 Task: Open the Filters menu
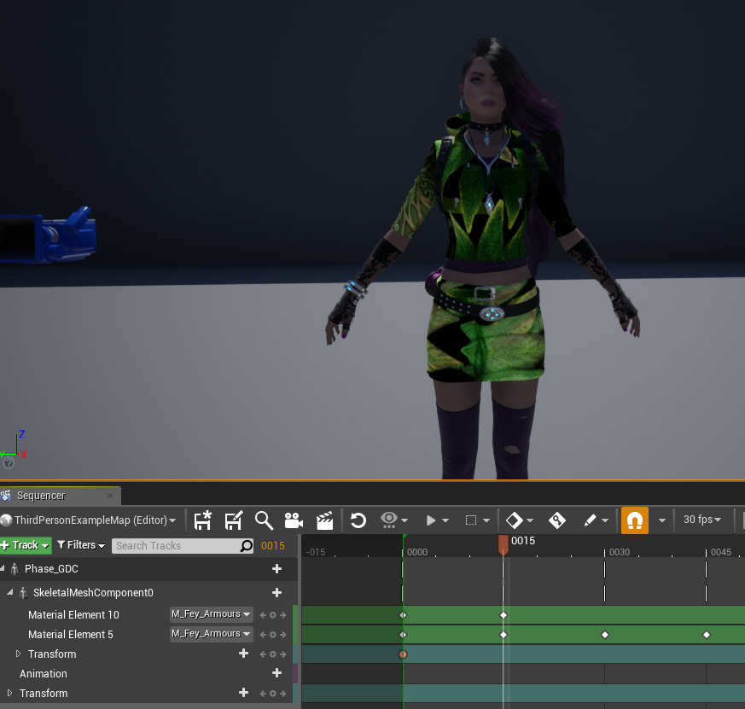pyautogui.click(x=81, y=545)
